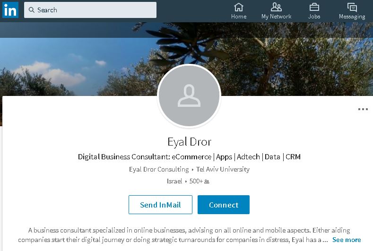Go to Home via the house icon

[x=239, y=8]
